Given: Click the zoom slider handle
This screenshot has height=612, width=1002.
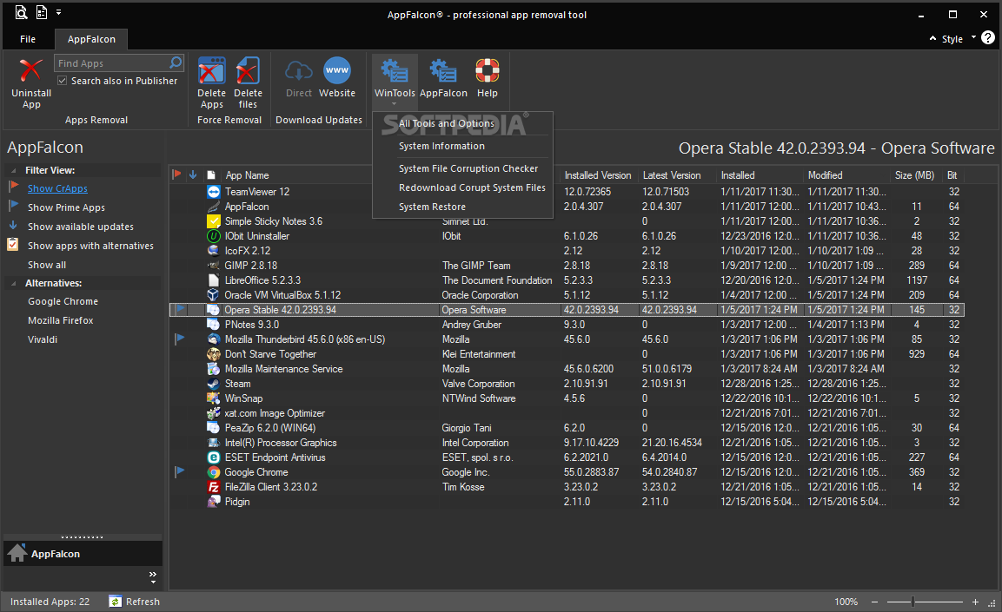Looking at the screenshot, I should point(912,602).
